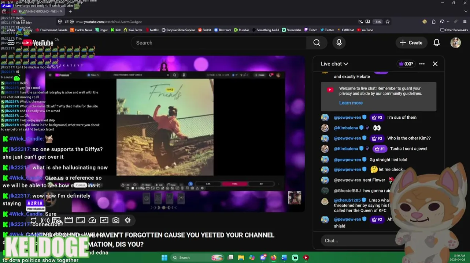This screenshot has height=263, width=470.
Task: Click the small avatar thumbnail beside video
Action: (295, 198)
